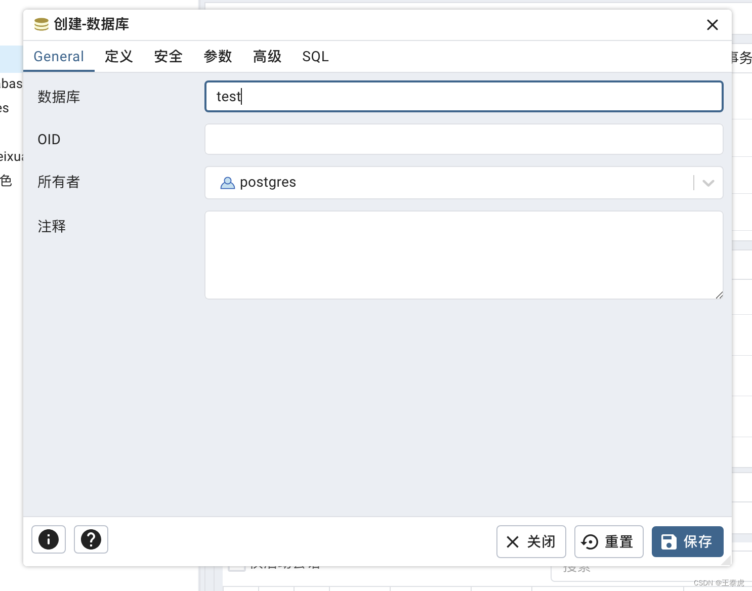Click the floppy disk icon on 保存 button

(x=669, y=541)
